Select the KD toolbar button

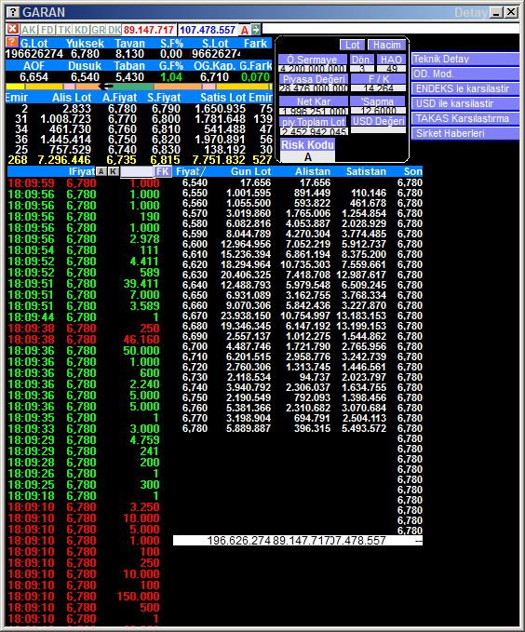point(81,30)
